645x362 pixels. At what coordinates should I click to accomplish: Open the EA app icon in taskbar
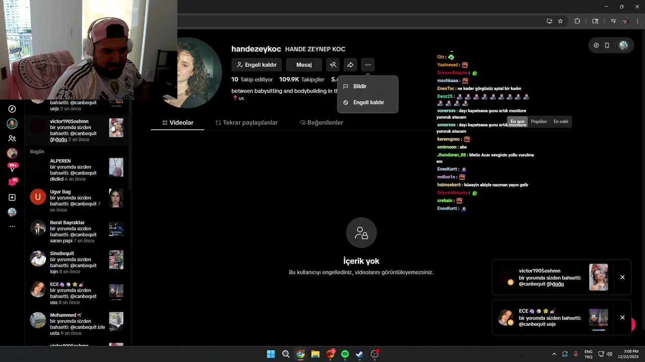330,354
